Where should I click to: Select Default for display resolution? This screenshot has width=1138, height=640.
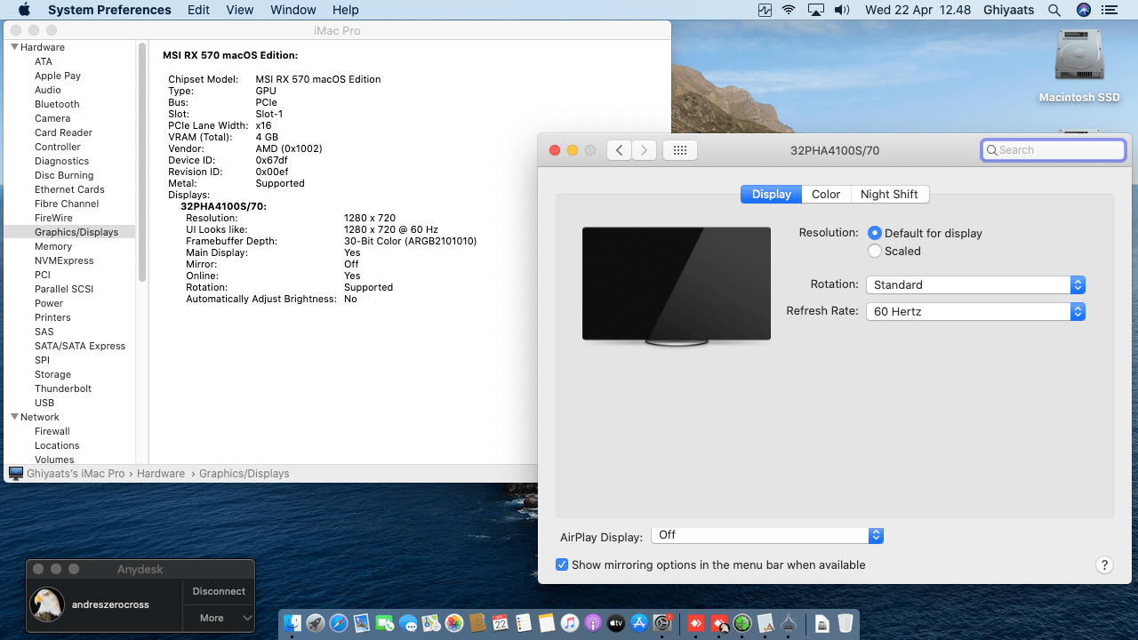876,233
